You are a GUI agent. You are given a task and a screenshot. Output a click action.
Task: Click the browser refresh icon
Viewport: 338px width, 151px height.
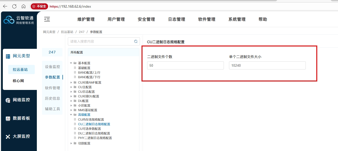tap(14, 6)
